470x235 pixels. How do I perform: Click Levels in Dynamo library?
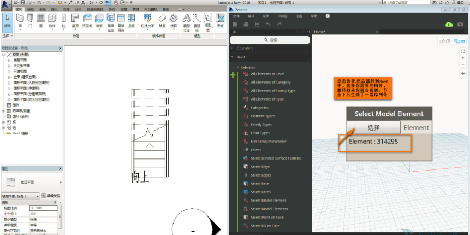click(x=255, y=150)
